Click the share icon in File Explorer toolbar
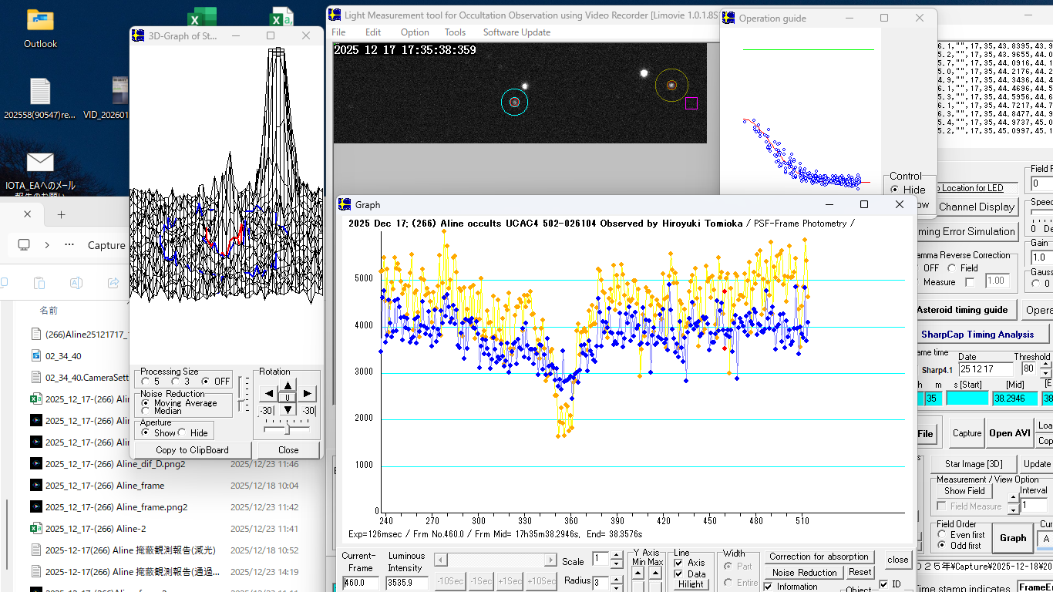The image size is (1053, 592). point(113,283)
